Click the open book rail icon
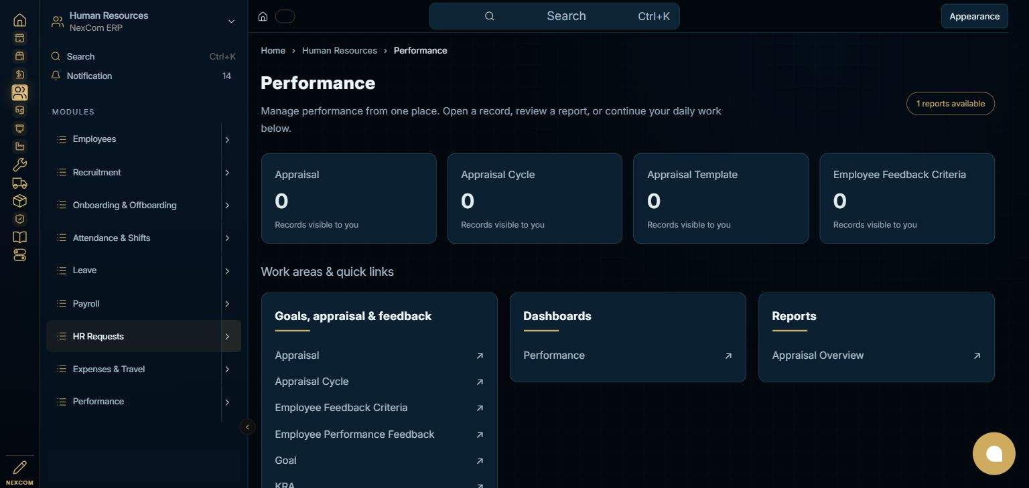1029x488 pixels. (19, 237)
